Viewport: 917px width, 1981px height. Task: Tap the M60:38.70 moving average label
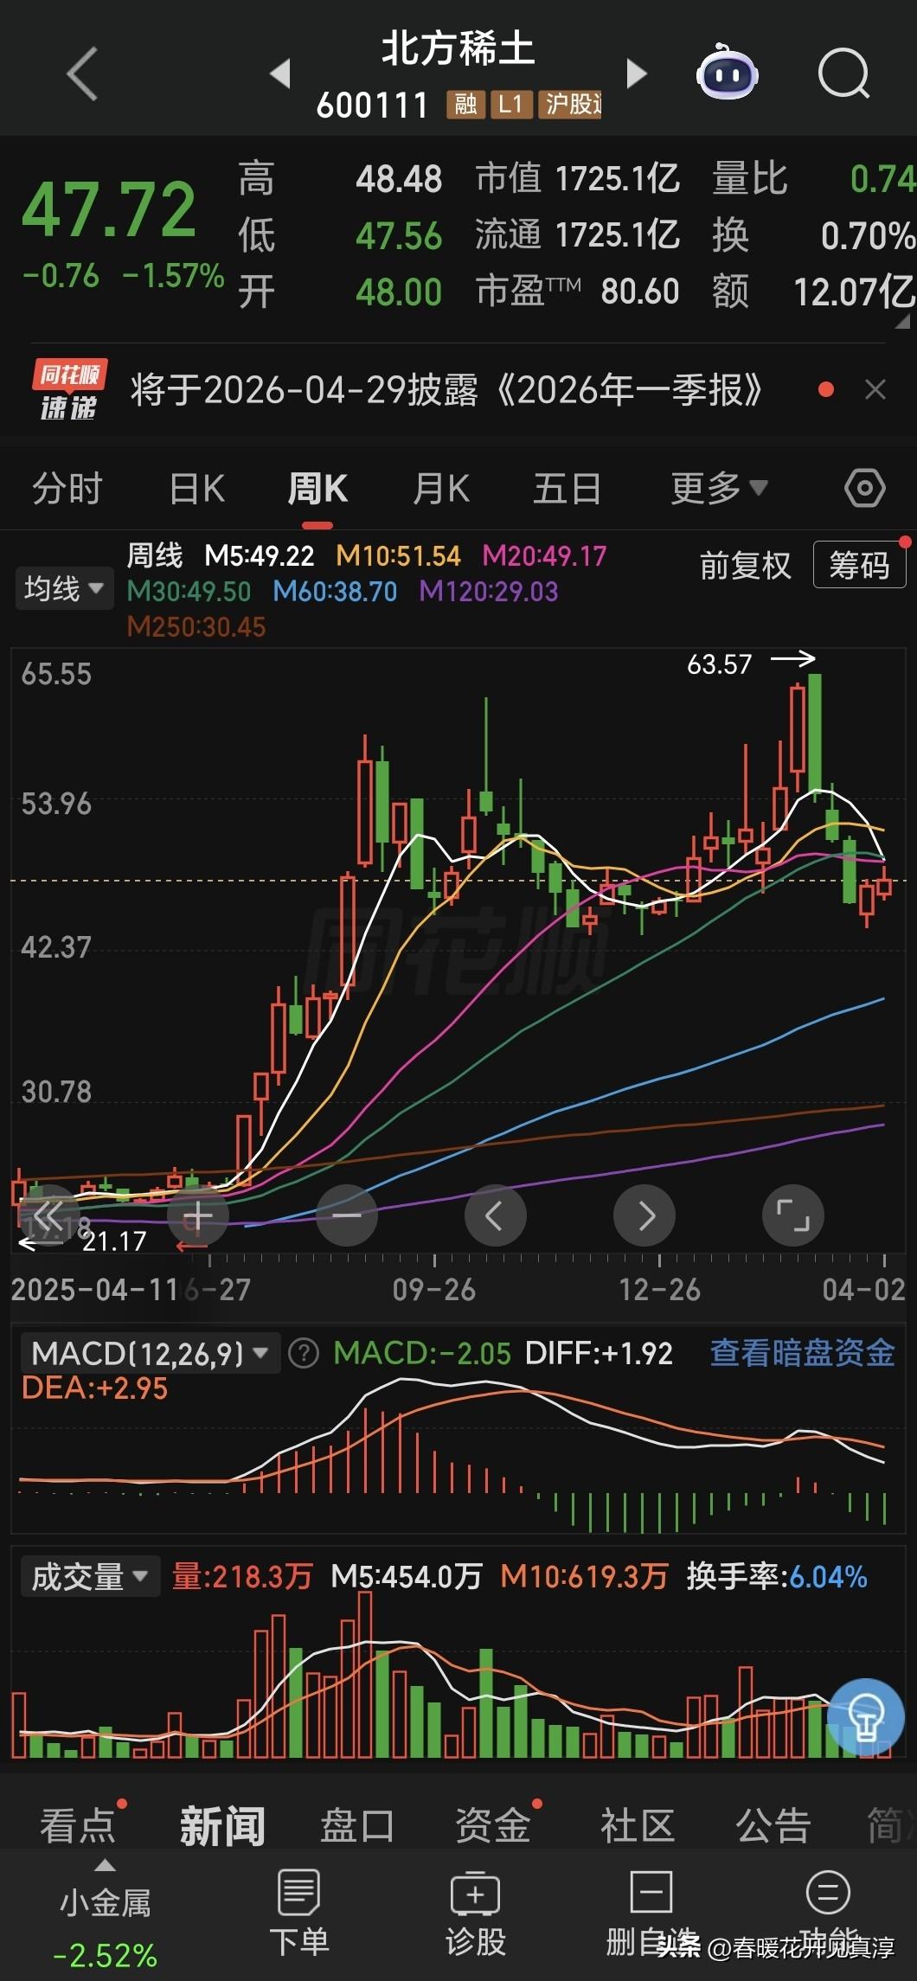[335, 592]
